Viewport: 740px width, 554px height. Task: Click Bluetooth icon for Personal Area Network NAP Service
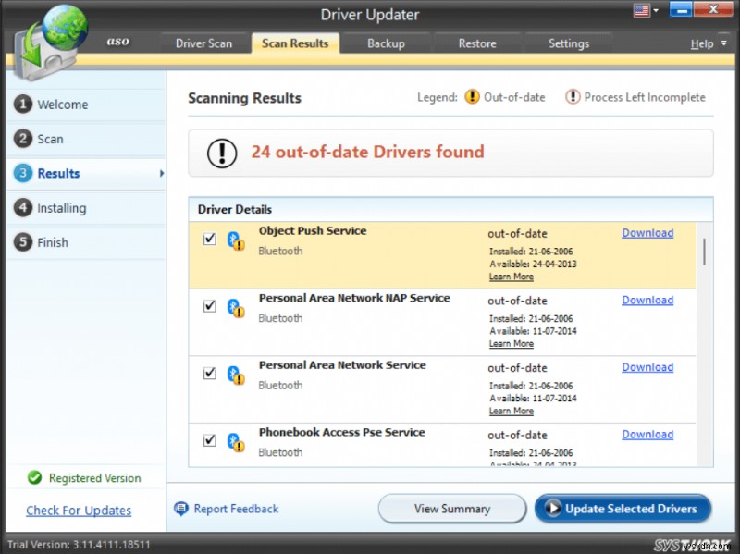click(236, 308)
